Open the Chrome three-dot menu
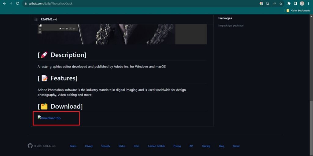This screenshot has height=156, width=313. coord(309,4)
